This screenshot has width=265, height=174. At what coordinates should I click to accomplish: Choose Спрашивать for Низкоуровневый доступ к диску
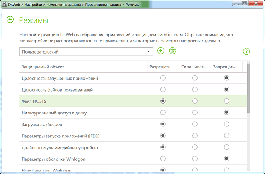(195, 112)
